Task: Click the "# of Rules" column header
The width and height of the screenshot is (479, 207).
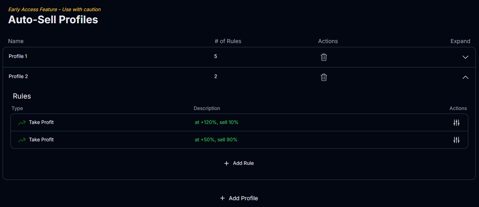Action: [228, 41]
